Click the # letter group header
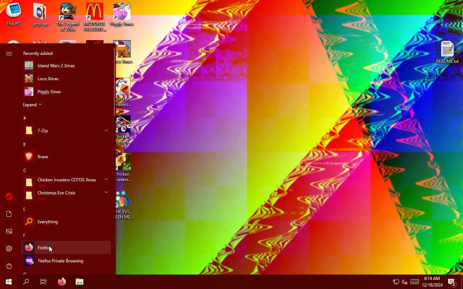 pos(25,118)
